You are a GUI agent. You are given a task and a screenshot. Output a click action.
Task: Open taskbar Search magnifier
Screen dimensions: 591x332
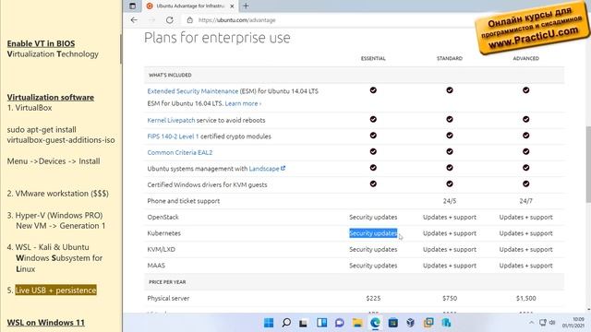(x=286, y=323)
